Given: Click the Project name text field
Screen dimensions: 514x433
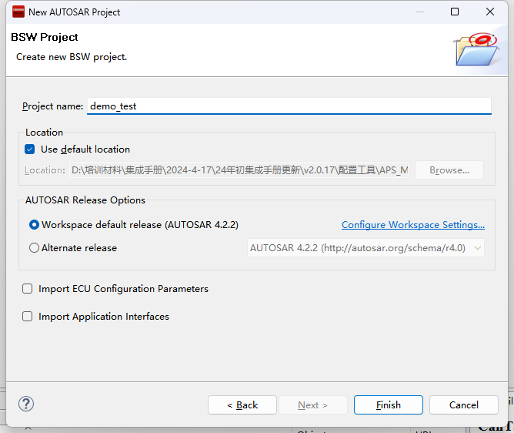Looking at the screenshot, I should click(x=289, y=106).
